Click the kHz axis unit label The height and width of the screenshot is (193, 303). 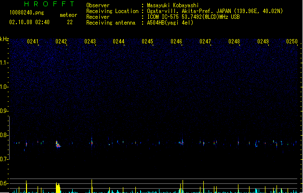4,39
